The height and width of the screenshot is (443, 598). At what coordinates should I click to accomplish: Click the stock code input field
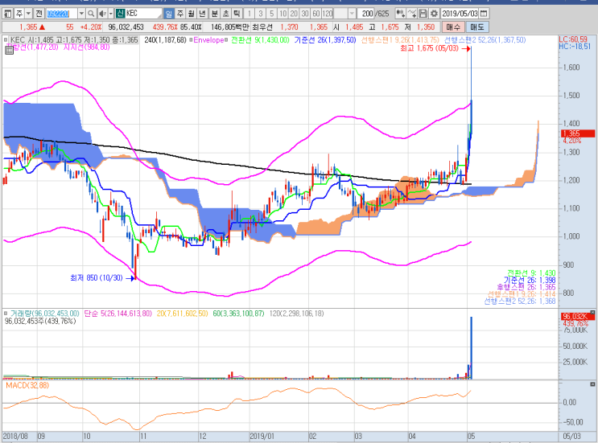tap(62, 14)
